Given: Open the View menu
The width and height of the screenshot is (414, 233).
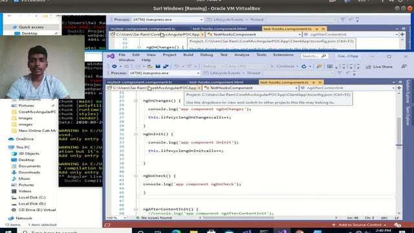Looking at the screenshot, I should 151,54.
